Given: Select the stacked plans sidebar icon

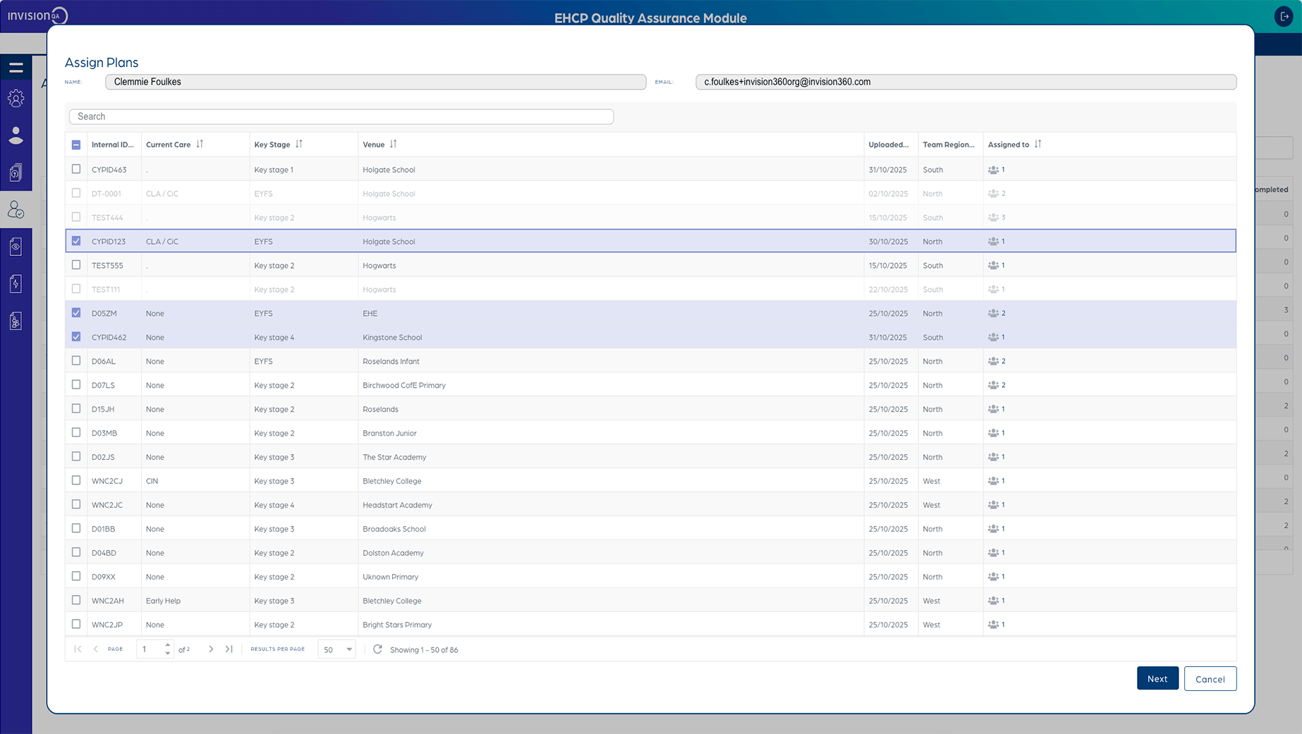Looking at the screenshot, I should point(16,173).
